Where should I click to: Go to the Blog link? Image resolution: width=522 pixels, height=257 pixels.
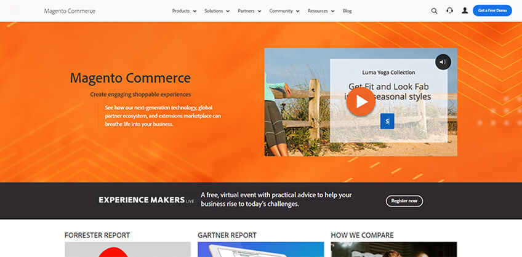[347, 11]
